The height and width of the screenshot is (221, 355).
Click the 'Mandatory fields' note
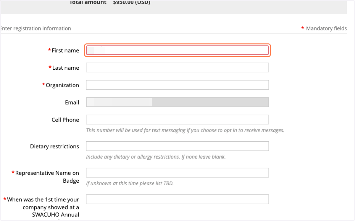pos(326,29)
